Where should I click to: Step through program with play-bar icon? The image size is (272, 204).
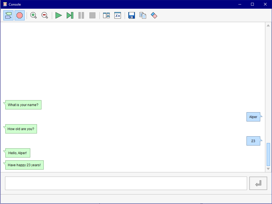tap(70, 15)
